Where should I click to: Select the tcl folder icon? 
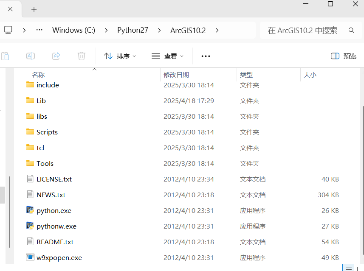(30, 148)
